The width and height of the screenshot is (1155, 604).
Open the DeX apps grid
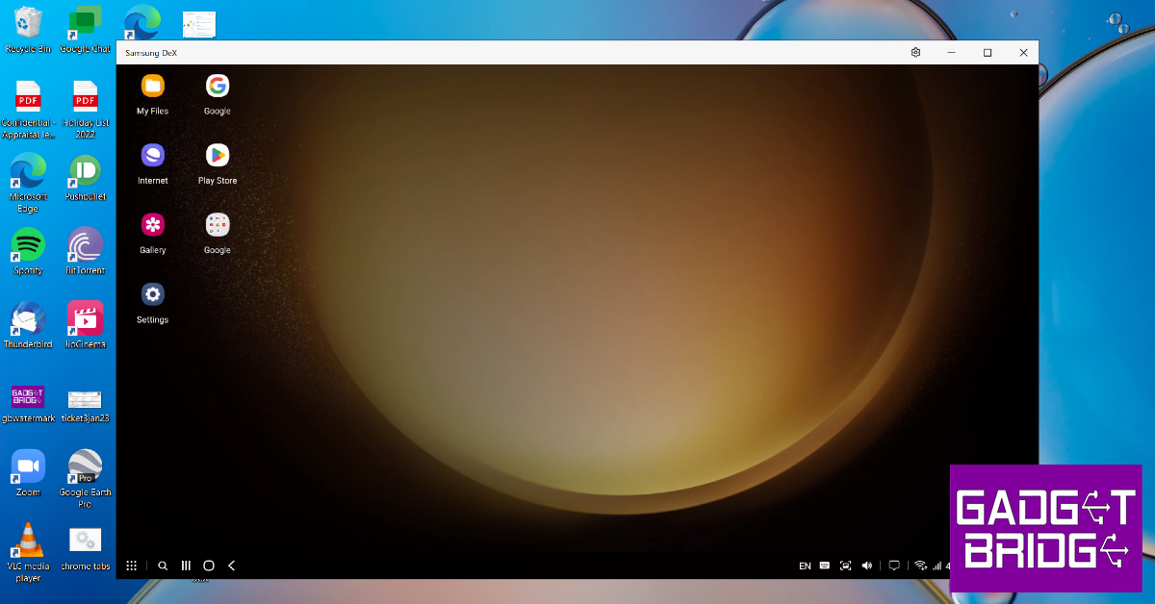(132, 566)
